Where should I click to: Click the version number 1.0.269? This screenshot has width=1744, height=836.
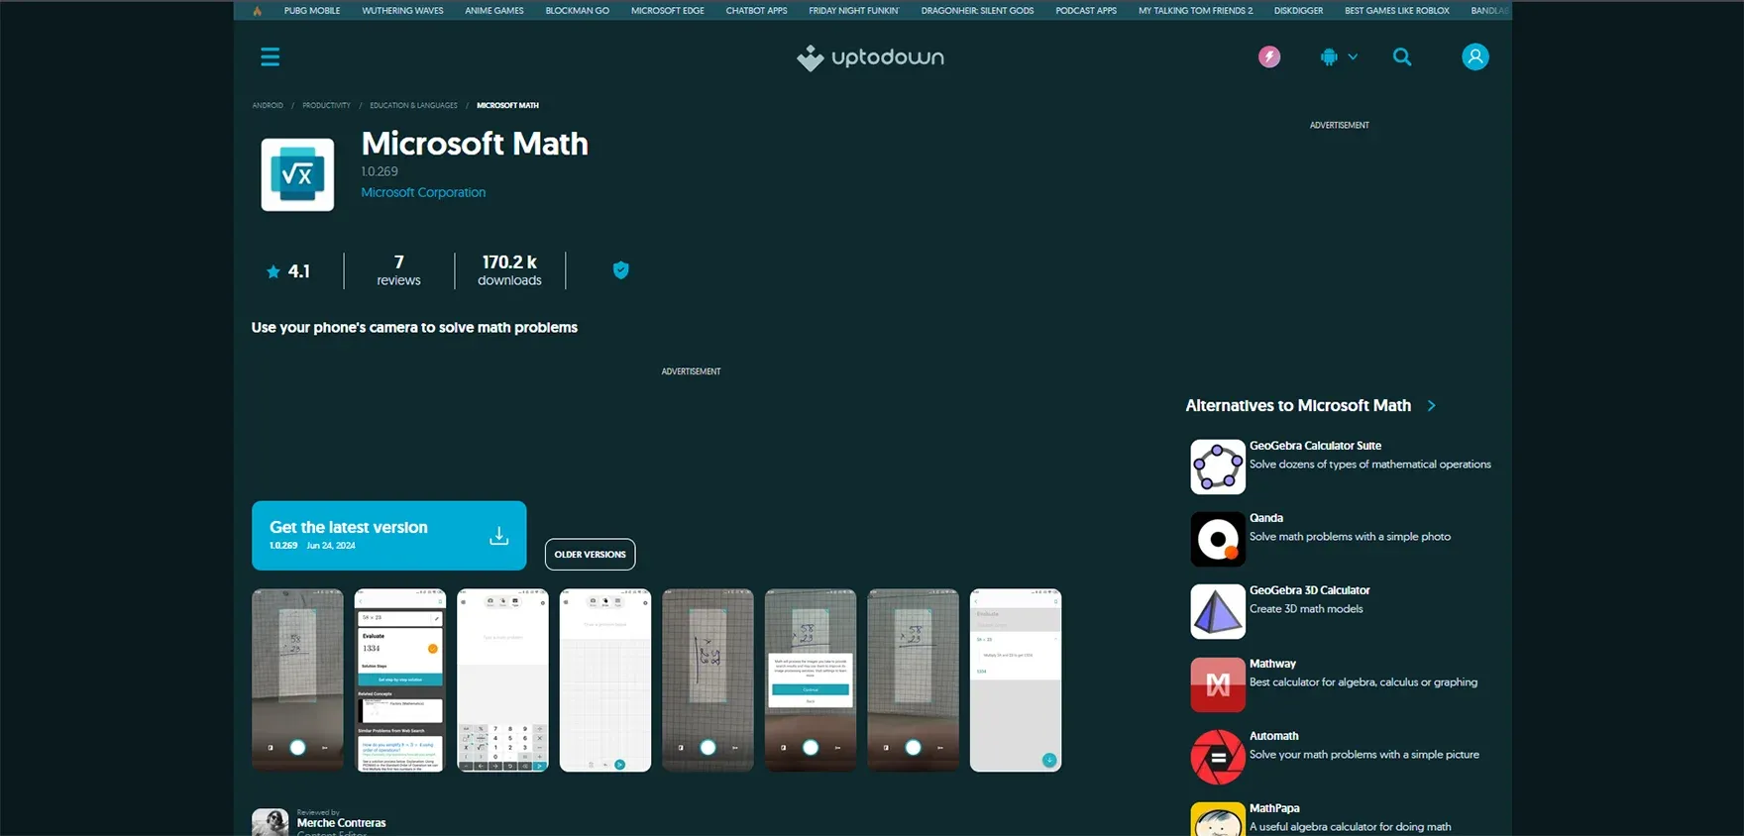click(x=380, y=171)
